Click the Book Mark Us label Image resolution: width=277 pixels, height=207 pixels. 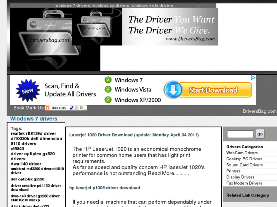click(x=29, y=108)
